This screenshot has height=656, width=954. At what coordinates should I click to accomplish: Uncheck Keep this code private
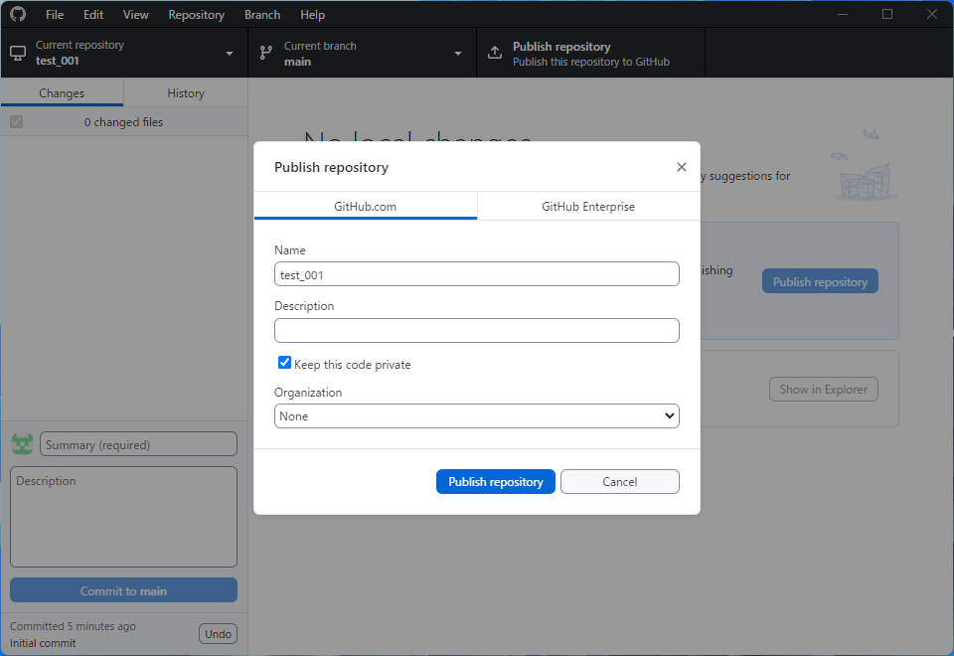(x=284, y=363)
